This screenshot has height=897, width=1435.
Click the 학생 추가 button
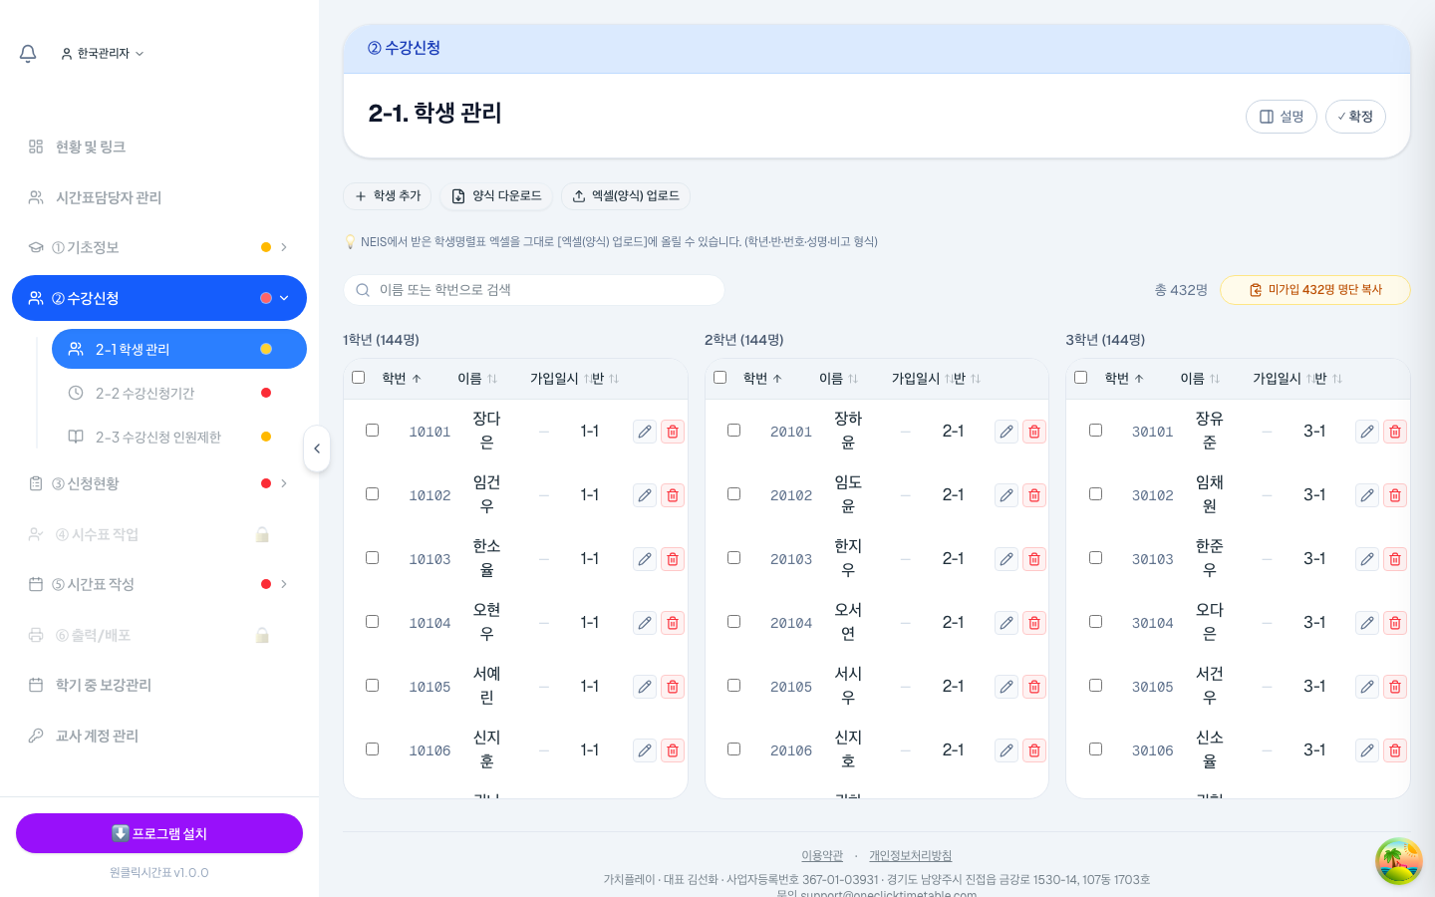(388, 196)
